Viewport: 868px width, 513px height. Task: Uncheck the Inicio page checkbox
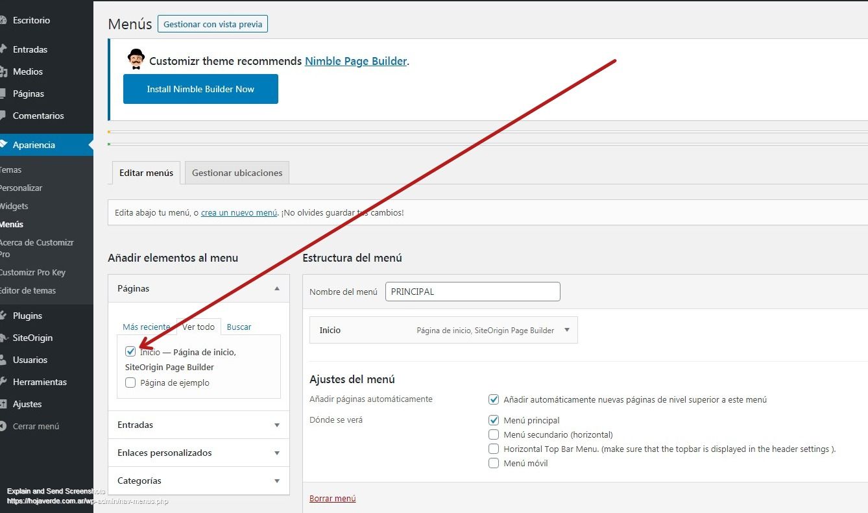coord(130,352)
